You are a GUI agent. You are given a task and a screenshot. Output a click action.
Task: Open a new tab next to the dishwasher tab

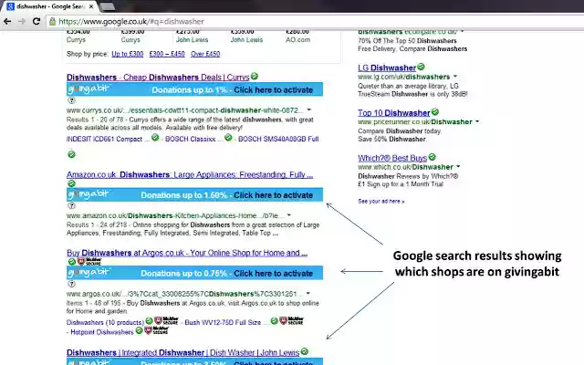pyautogui.click(x=108, y=6)
